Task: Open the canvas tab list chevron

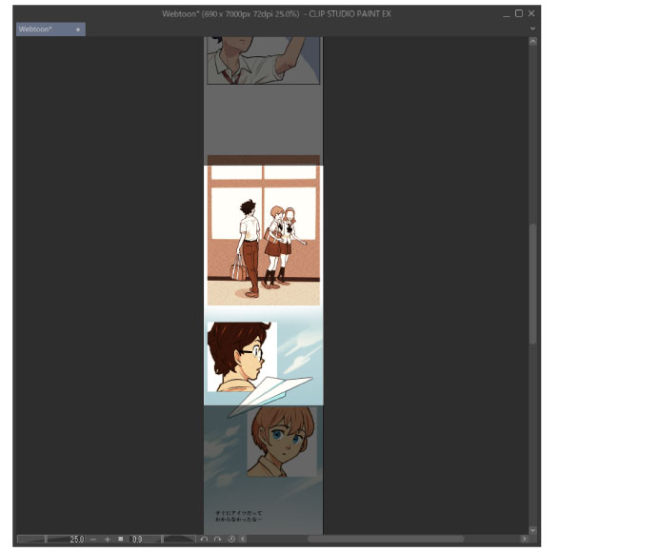Action: coord(532,29)
